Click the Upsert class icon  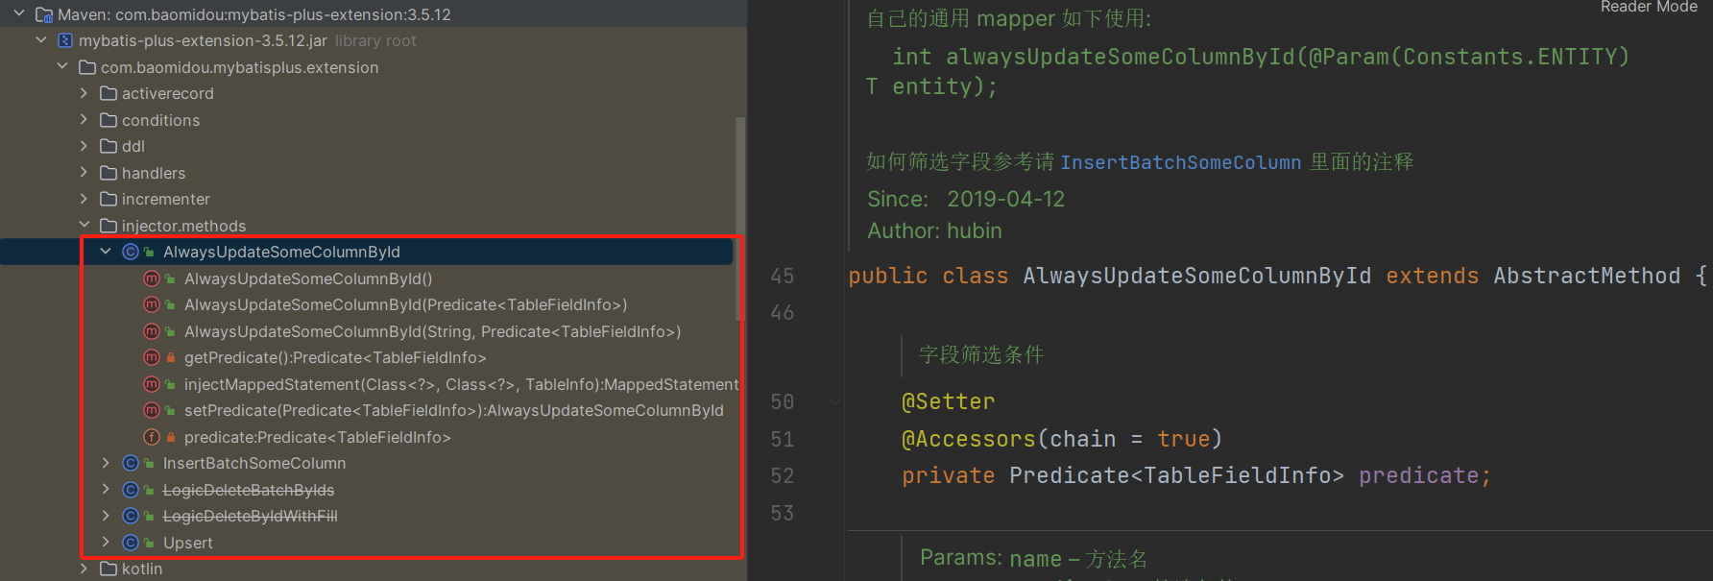(131, 543)
